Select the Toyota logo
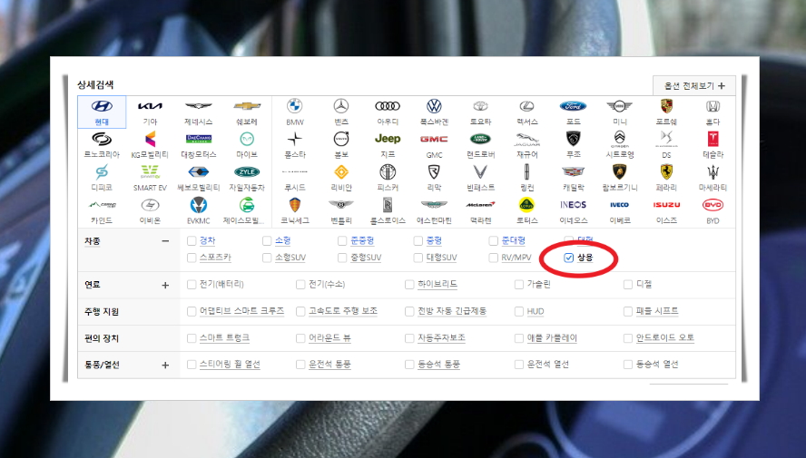806x458 pixels. (481, 106)
